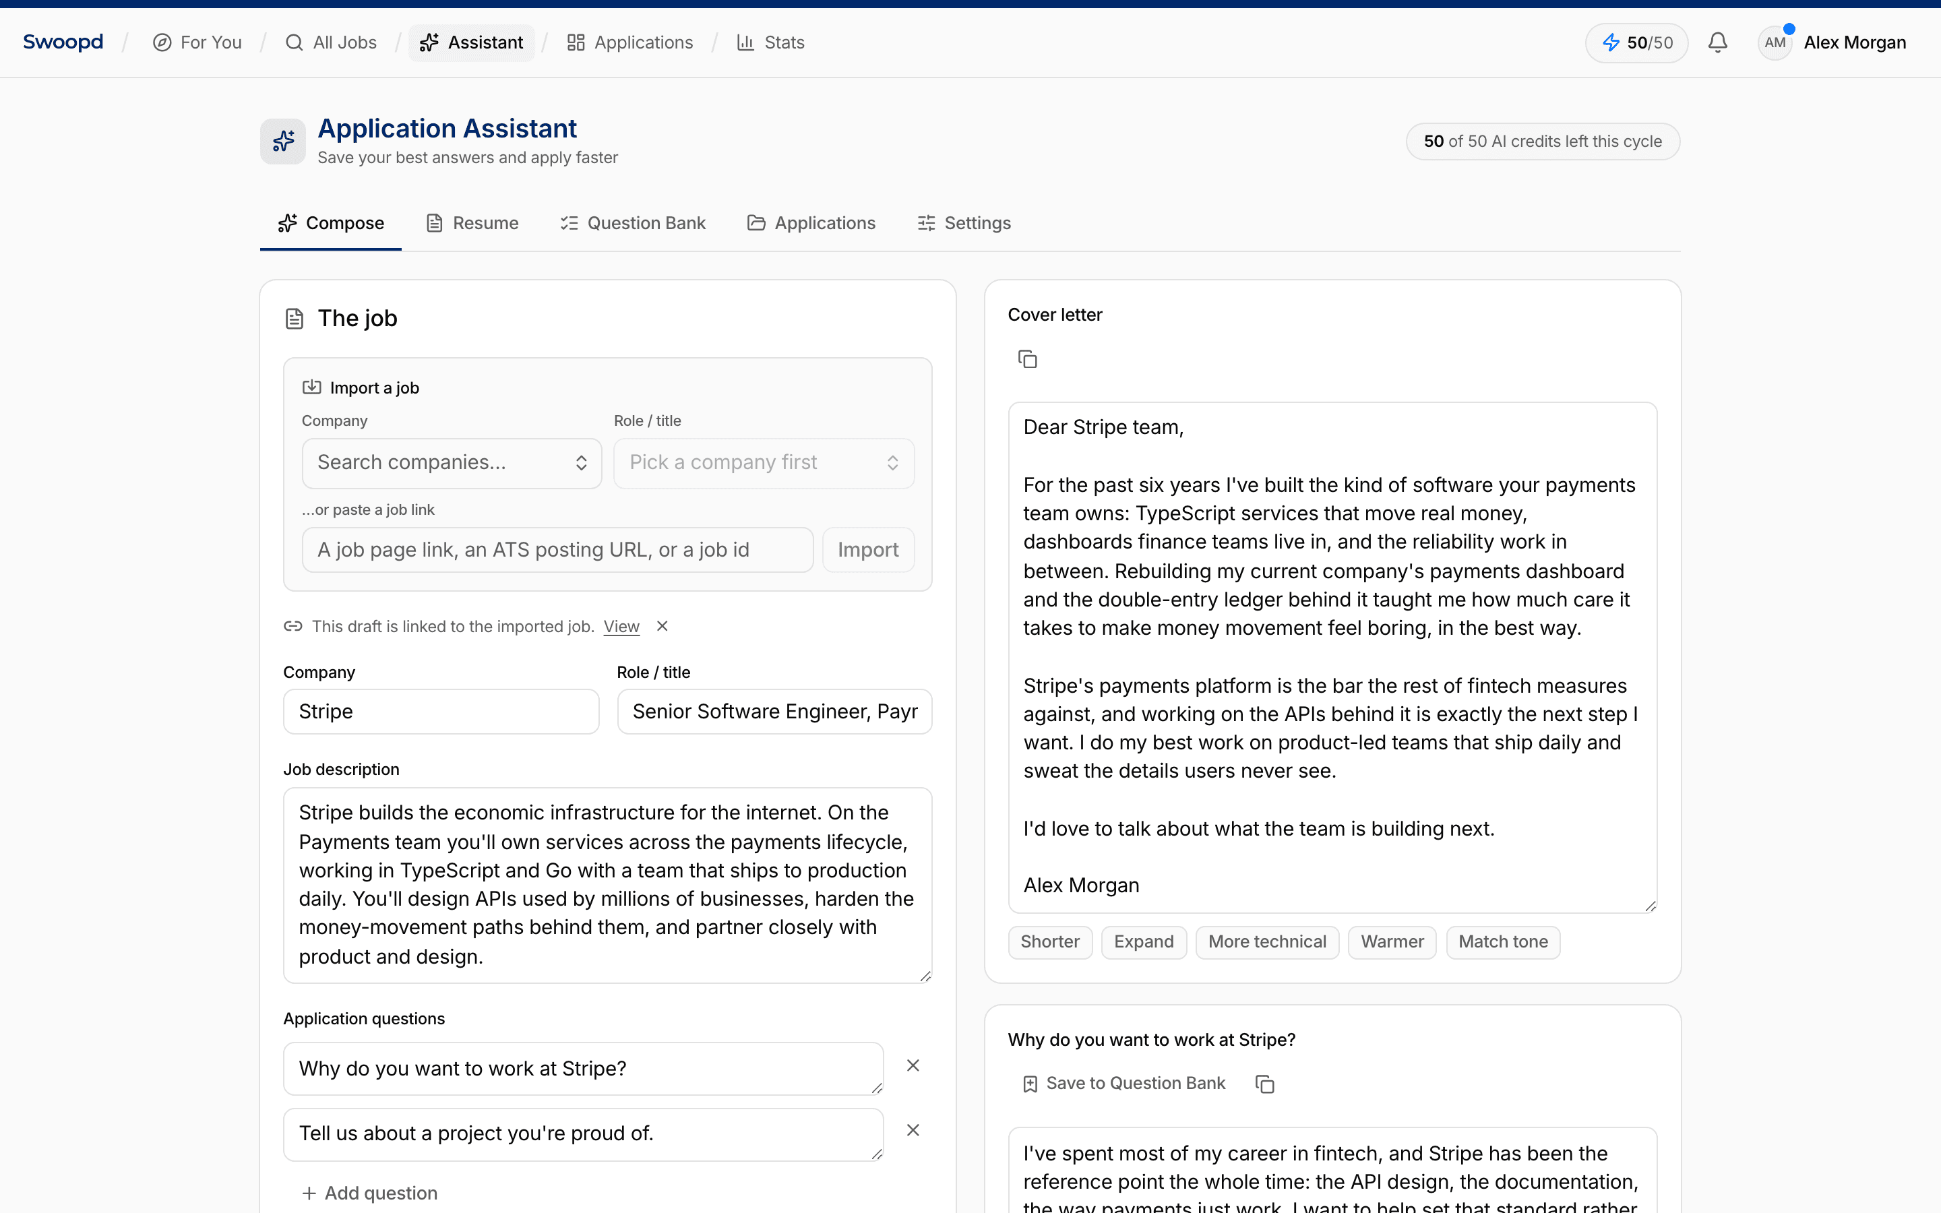The width and height of the screenshot is (1941, 1213).
Task: Click the Application Assistant sparkle icon
Action: [x=282, y=142]
